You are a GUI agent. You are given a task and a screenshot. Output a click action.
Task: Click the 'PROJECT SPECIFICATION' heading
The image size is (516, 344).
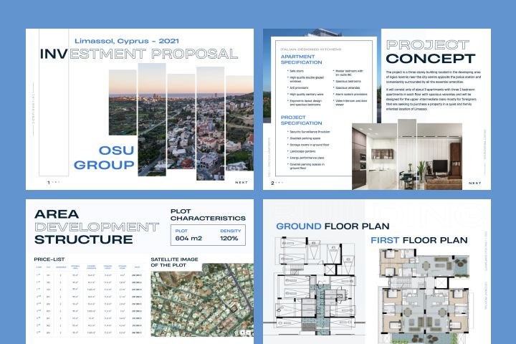pyautogui.click(x=301, y=120)
